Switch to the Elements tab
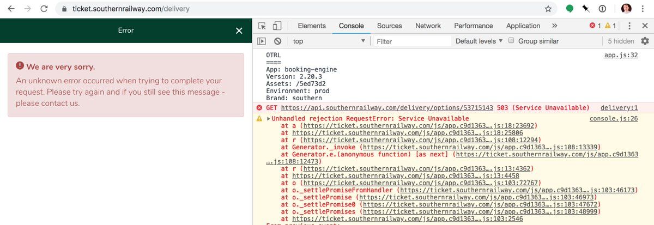The height and width of the screenshot is (225, 654). (312, 26)
